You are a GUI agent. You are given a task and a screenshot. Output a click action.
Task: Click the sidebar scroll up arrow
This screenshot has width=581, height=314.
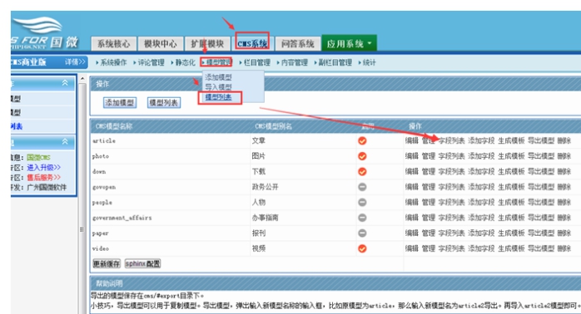click(82, 79)
